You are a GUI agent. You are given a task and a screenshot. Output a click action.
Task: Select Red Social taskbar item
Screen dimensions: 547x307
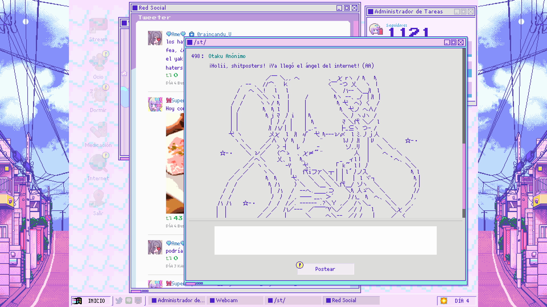pos(351,300)
